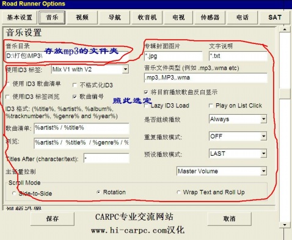Click the 音乐目录 path input field

[x=67, y=56]
